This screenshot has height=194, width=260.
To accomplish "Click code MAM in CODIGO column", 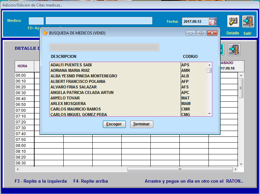I will 186,104.
